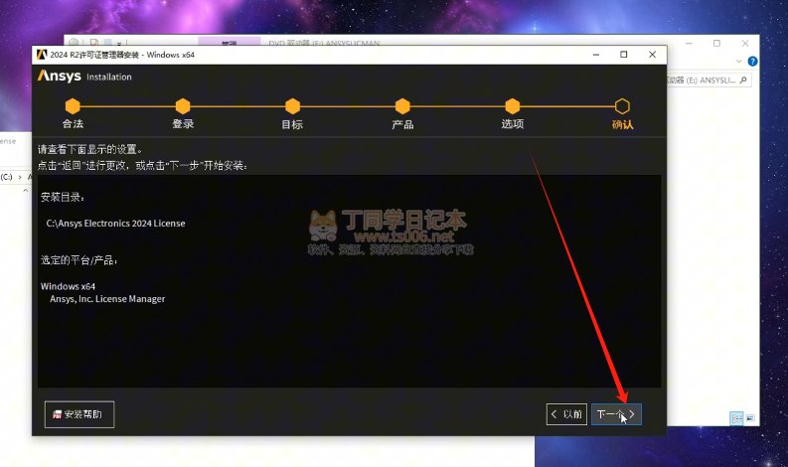Click the 产品 step hexagon

(x=402, y=106)
